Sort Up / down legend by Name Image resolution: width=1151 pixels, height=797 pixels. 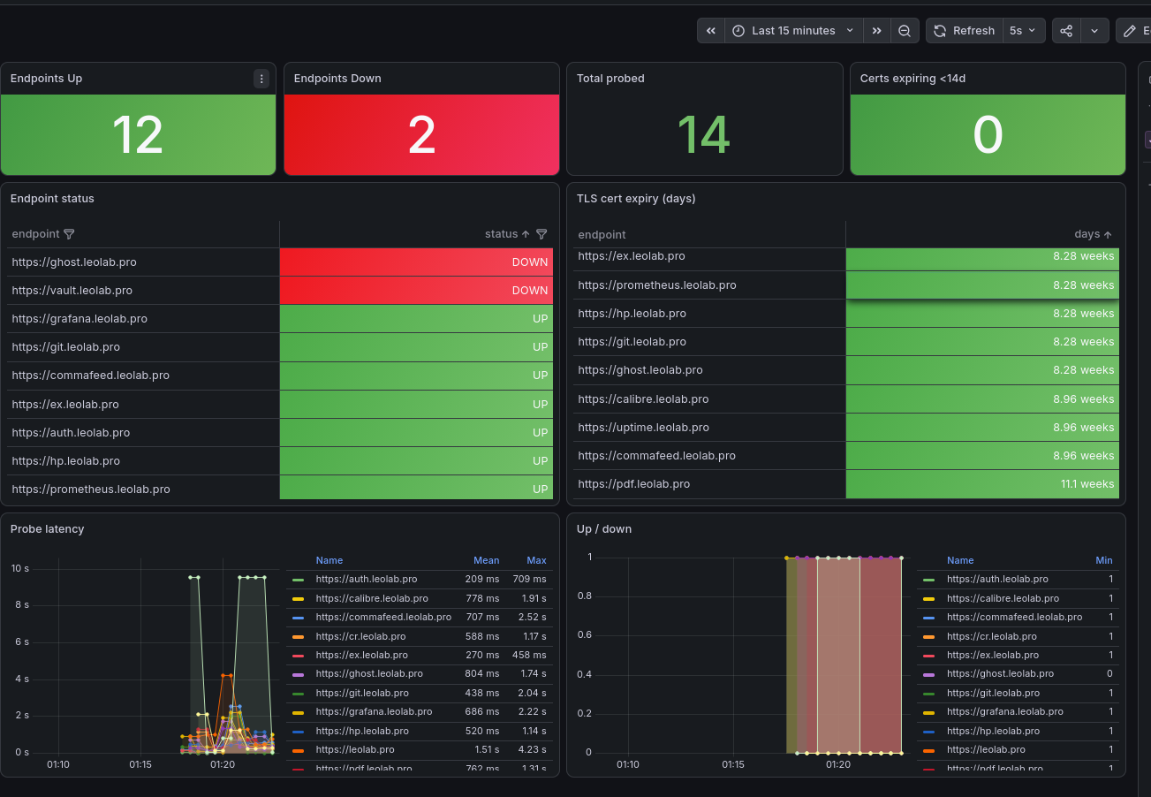pyautogui.click(x=960, y=560)
